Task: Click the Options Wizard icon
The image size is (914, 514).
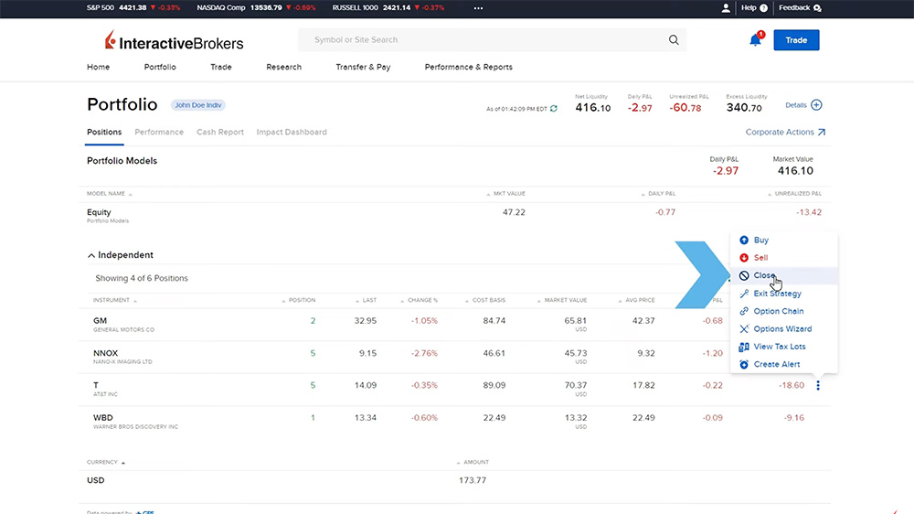Action: 744,329
